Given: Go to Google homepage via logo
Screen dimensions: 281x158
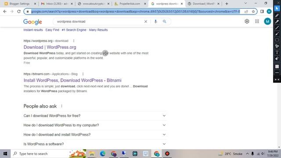Looking at the screenshot, I should click(32, 22).
